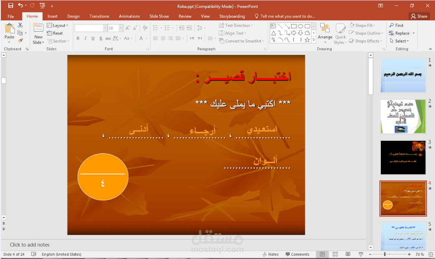Start Slide Show from status bar
This screenshot has height=259, width=435.
[x=361, y=254]
